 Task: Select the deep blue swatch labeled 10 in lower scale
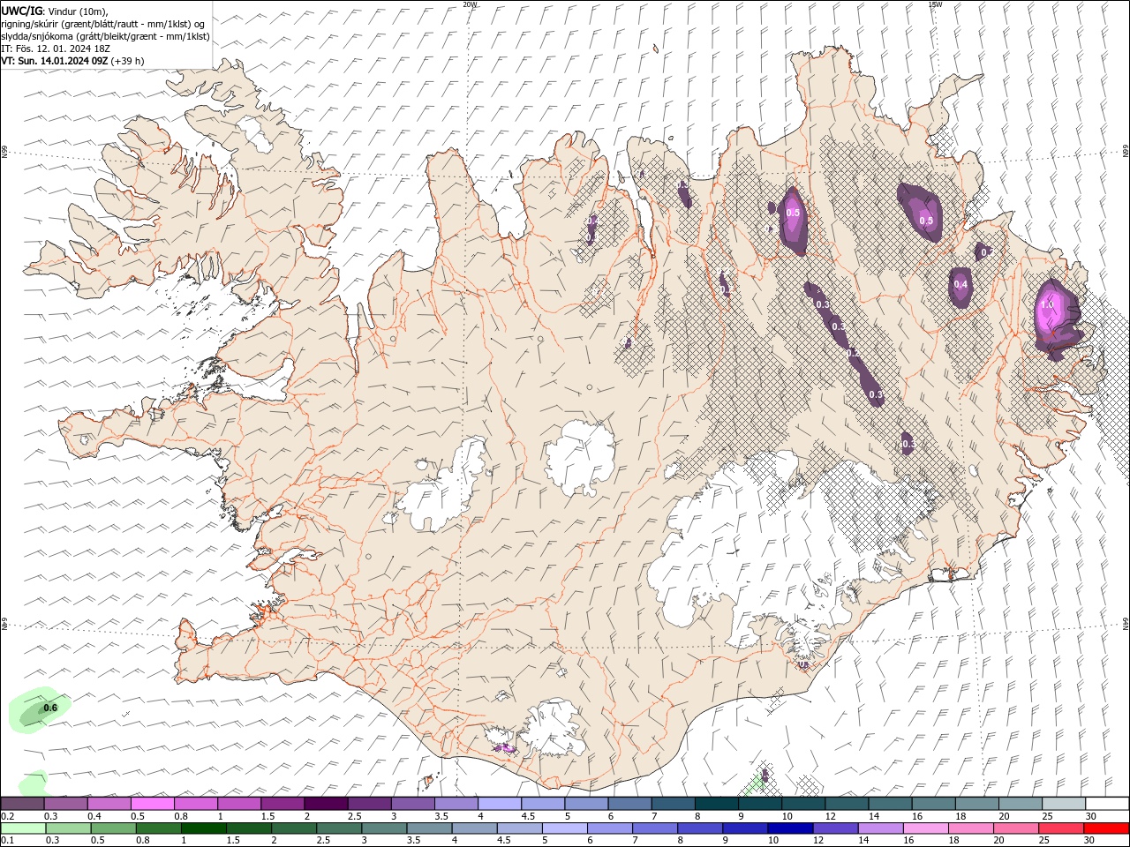pyautogui.click(x=791, y=828)
